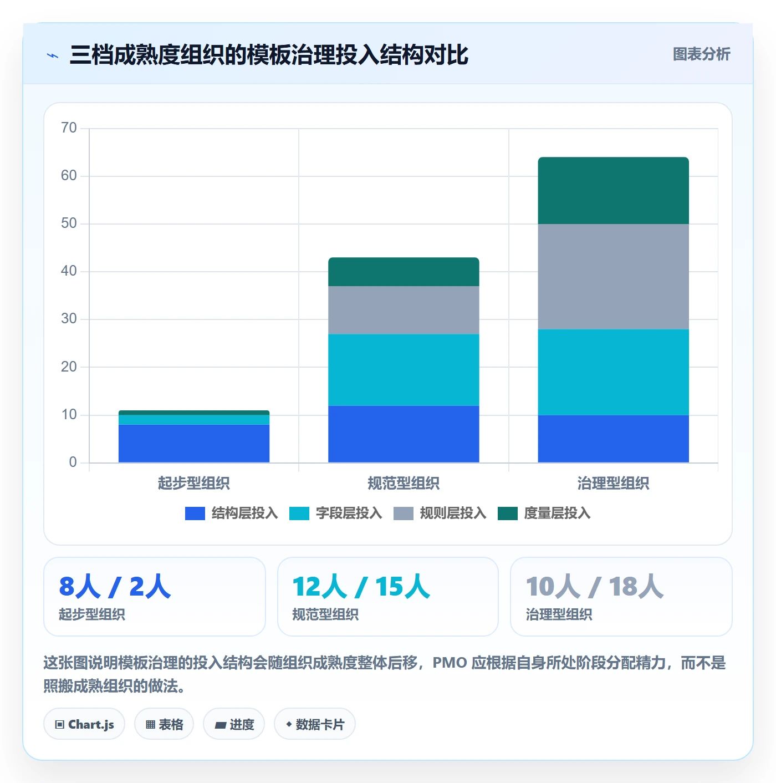This screenshot has height=783, width=776.
Task: Click the chart title 三档成熟度组织的模板治理投入结构对比
Action: (269, 55)
